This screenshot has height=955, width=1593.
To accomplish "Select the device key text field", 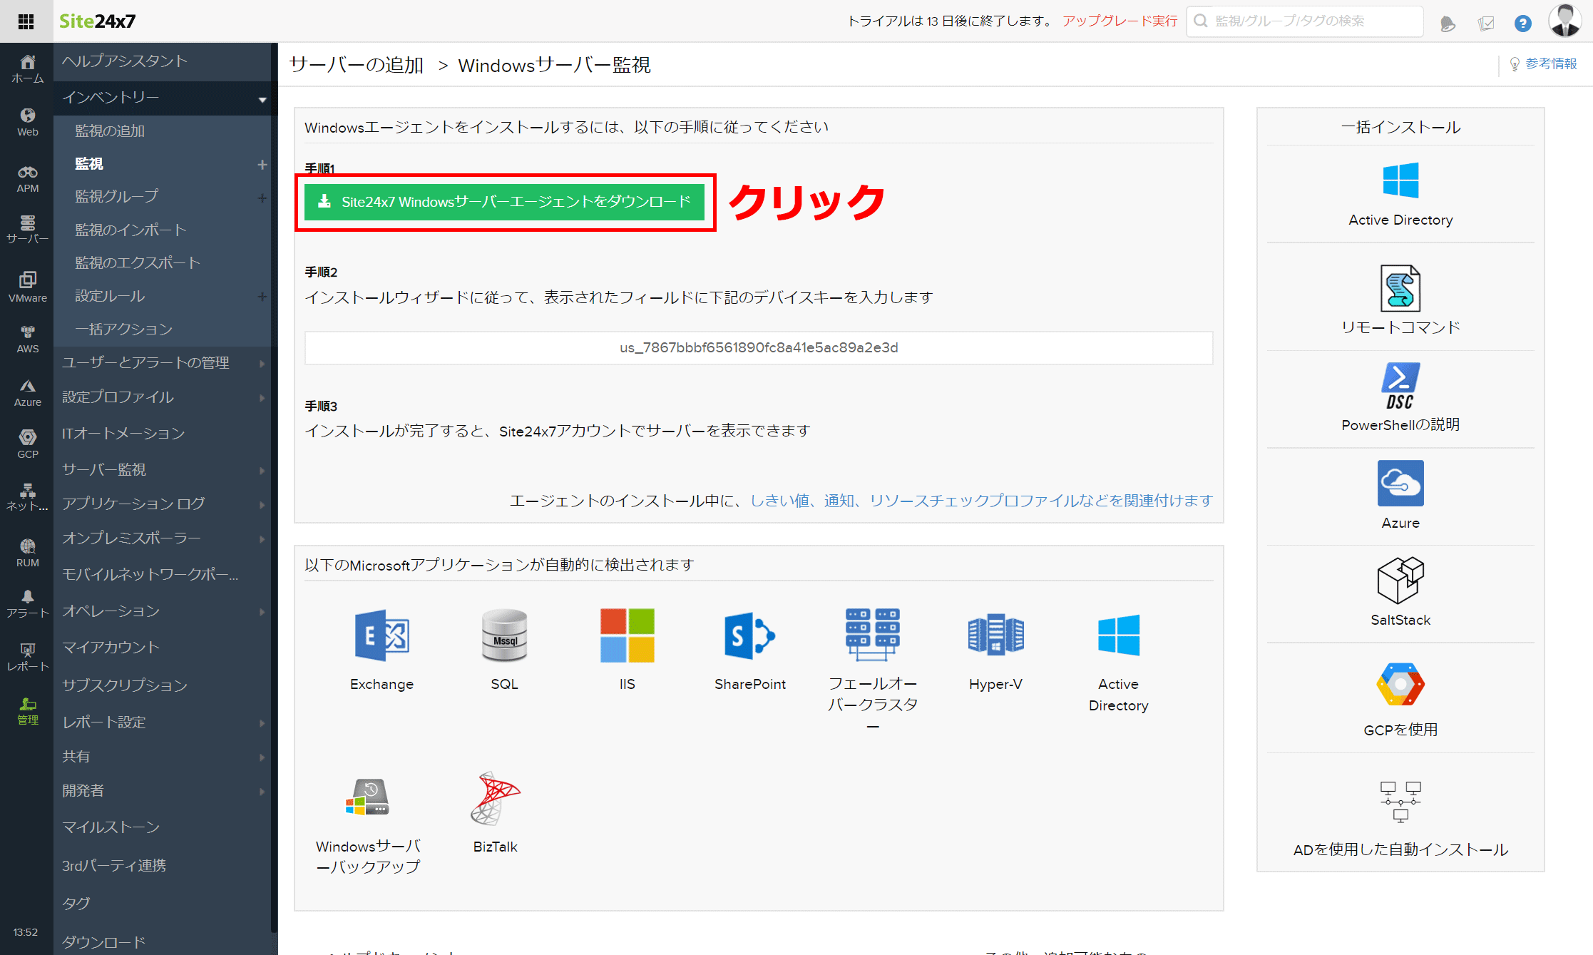I will [759, 347].
